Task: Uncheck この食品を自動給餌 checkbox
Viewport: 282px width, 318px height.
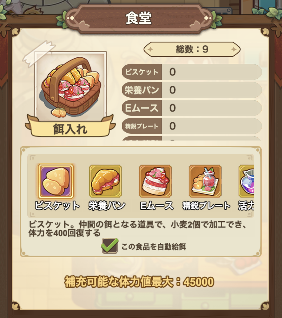Action: coord(110,246)
